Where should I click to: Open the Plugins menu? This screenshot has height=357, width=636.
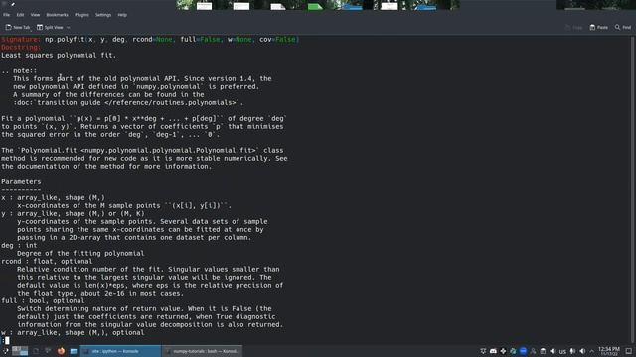coord(81,15)
